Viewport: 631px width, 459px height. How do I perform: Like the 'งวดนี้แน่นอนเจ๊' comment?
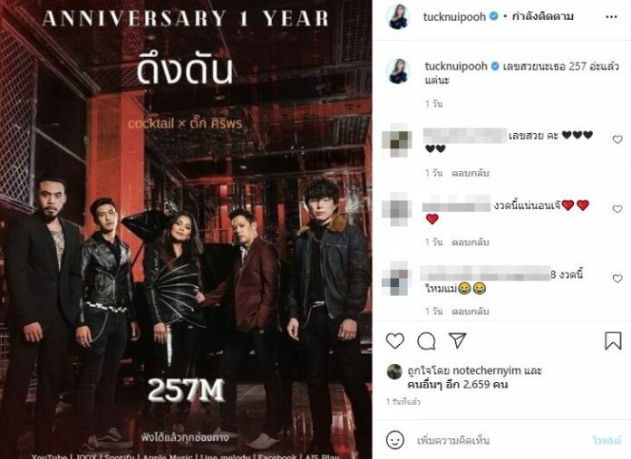pos(617,208)
